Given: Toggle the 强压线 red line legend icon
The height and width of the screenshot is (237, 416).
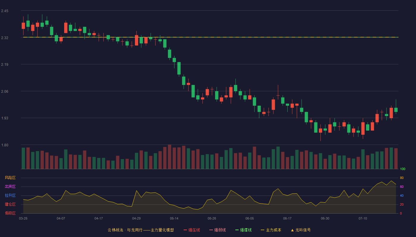Looking at the screenshot, I should (185, 230).
